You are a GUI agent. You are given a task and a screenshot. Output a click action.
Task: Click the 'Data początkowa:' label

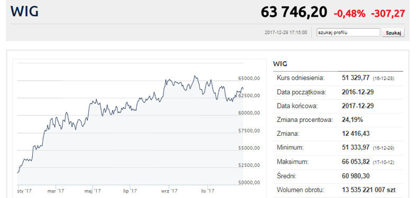click(x=301, y=92)
